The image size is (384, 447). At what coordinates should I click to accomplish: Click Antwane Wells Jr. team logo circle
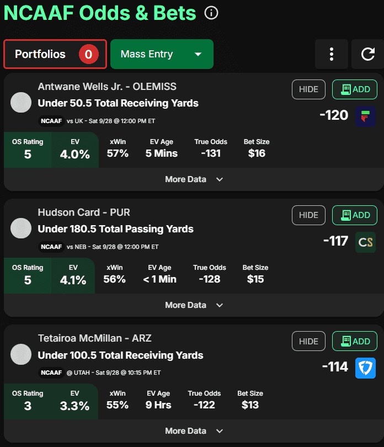click(x=22, y=103)
